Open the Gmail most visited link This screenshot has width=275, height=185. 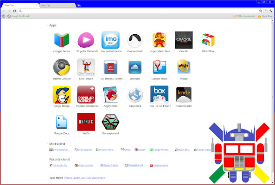pos(126,150)
